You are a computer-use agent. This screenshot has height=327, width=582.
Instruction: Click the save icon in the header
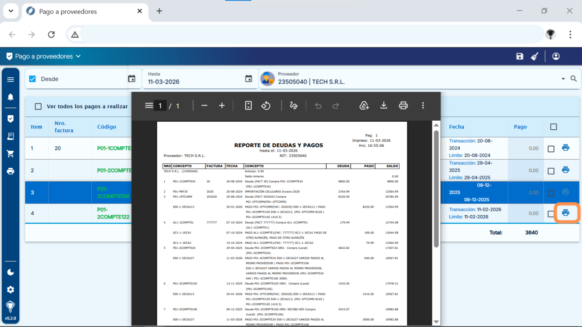[519, 56]
